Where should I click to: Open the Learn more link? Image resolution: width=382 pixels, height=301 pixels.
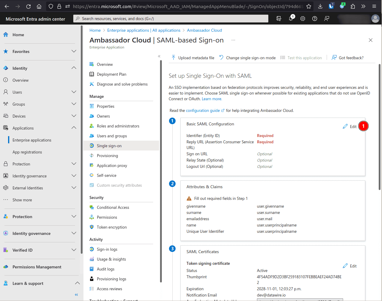[212, 99]
